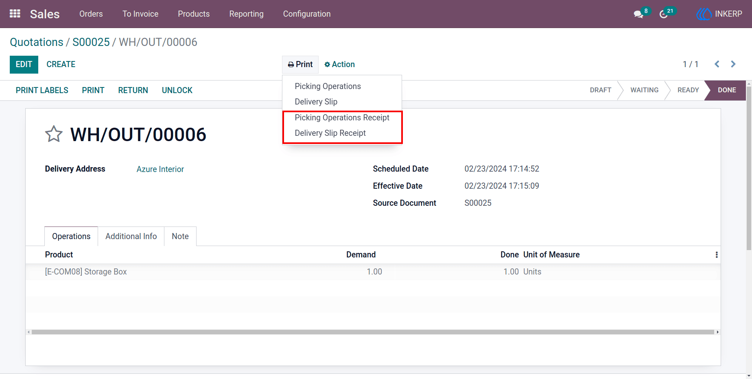Switch to the Operations tab

point(71,236)
